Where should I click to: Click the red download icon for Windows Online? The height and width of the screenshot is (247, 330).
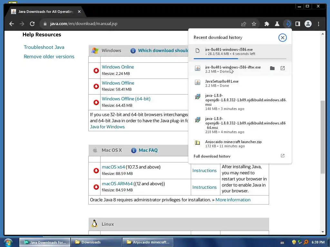[96, 70]
